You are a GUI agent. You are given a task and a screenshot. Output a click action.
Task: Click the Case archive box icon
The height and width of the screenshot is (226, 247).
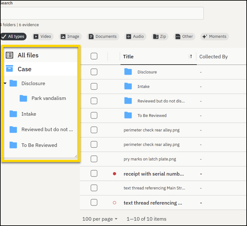pyautogui.click(x=10, y=69)
